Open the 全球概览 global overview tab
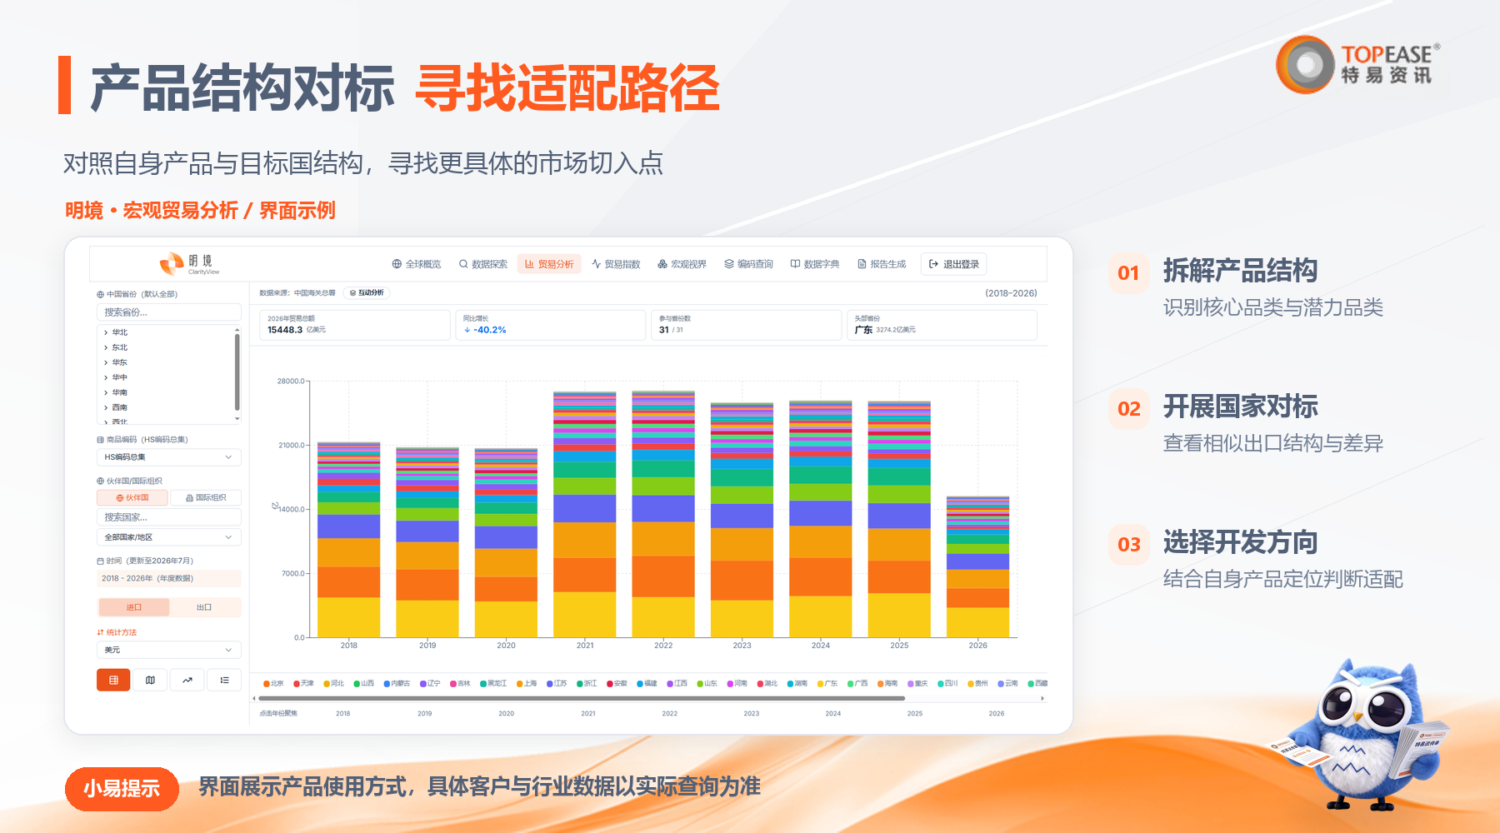This screenshot has height=833, width=1500. point(417,264)
